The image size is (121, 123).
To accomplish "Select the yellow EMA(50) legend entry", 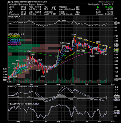I will point(14,36).
